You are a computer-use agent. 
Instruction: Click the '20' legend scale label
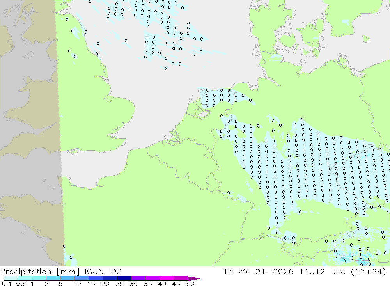pyautogui.click(x=105, y=284)
